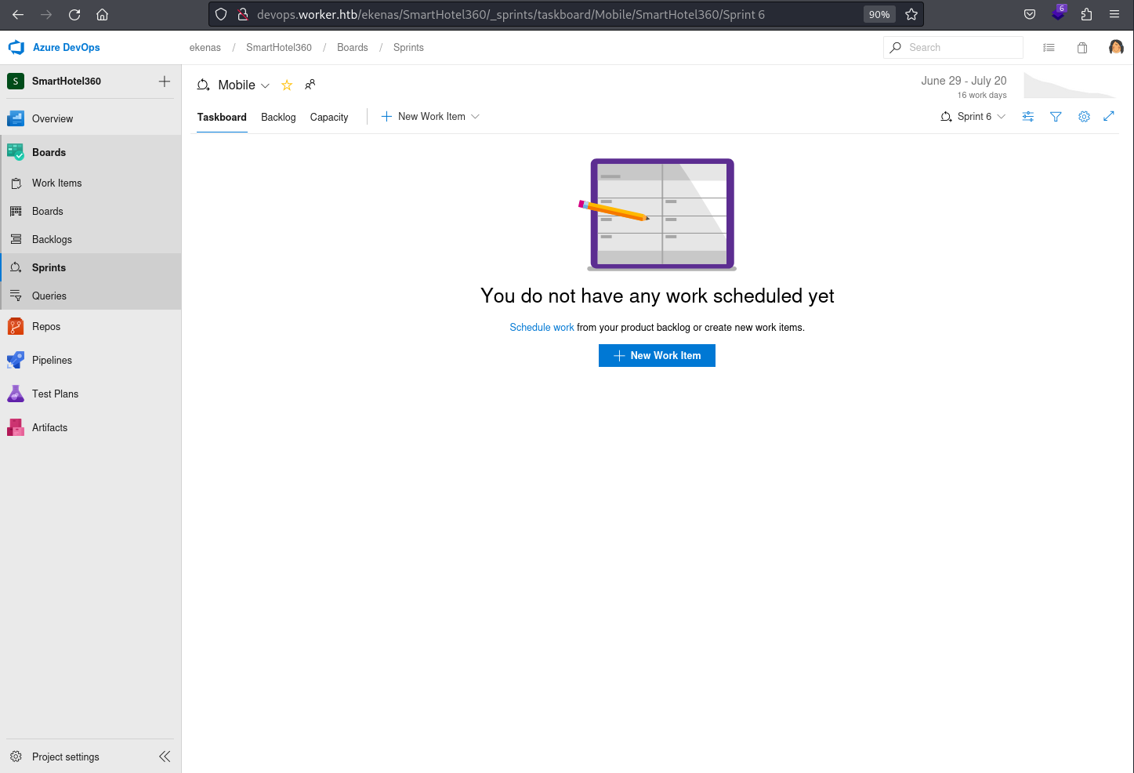Follow the Schedule work link
Image resolution: width=1134 pixels, height=773 pixels.
click(x=542, y=328)
